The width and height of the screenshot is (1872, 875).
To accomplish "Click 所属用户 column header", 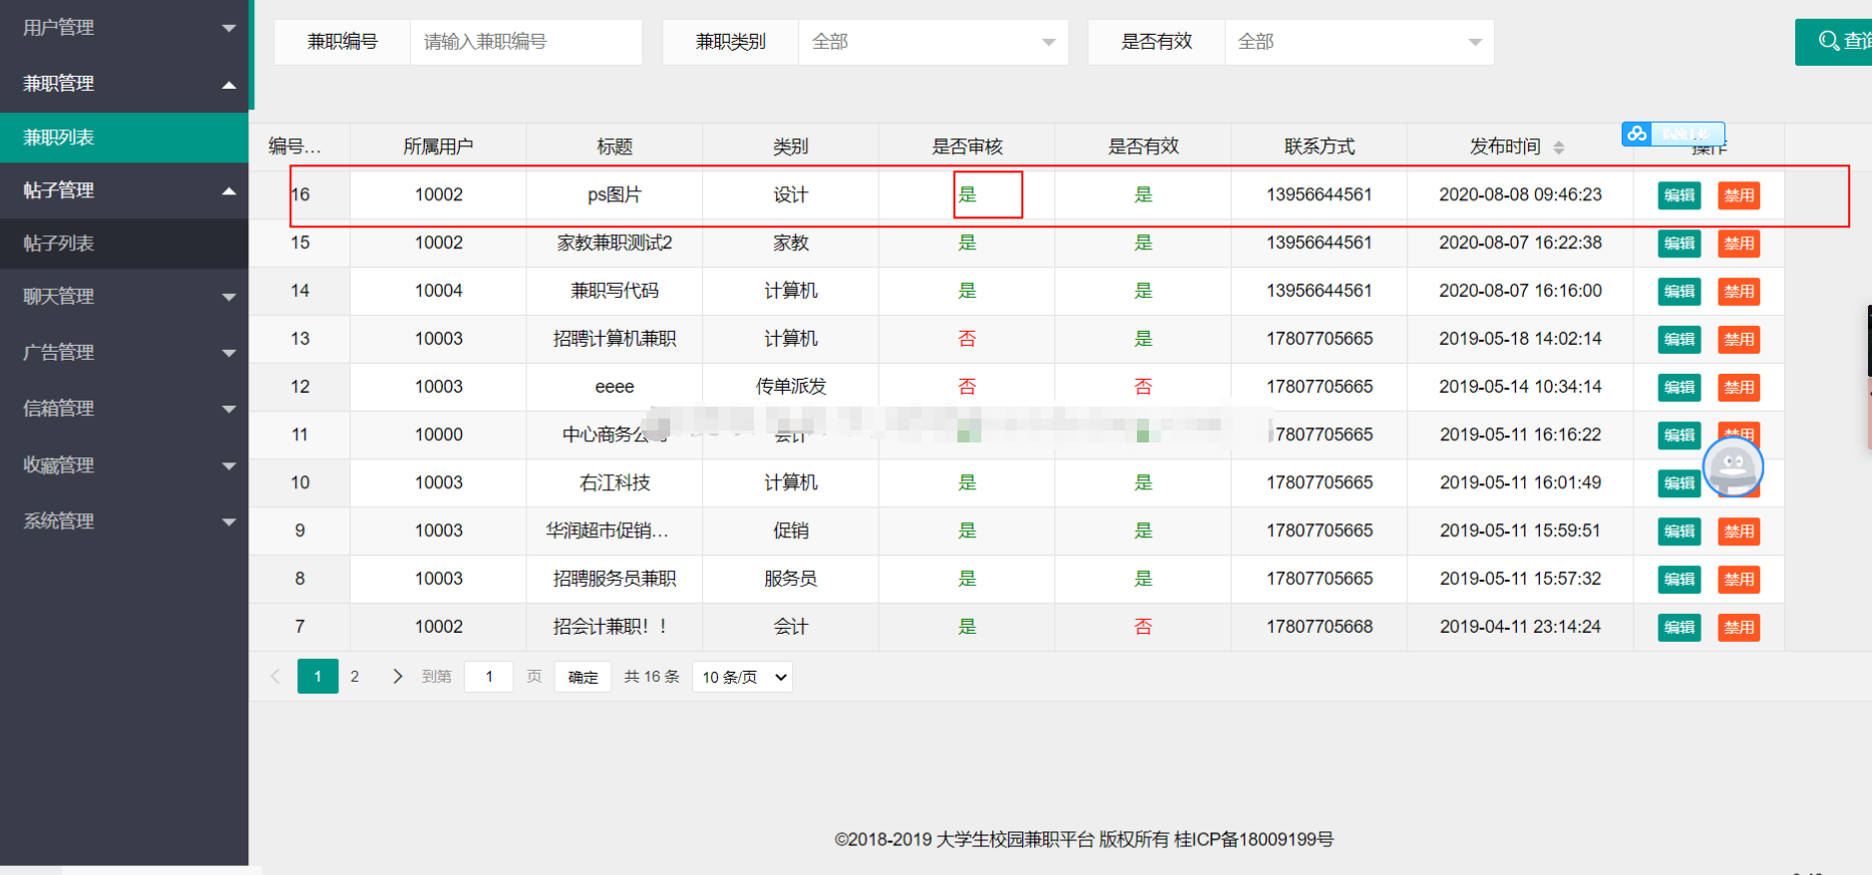I will point(438,146).
